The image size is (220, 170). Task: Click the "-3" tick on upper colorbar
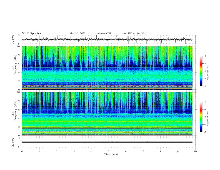(205, 56)
